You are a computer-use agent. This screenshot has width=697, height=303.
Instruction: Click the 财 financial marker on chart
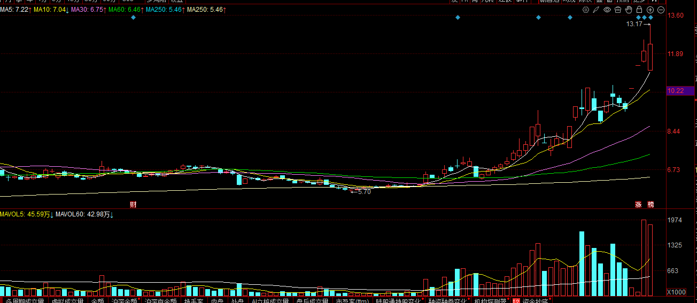(133, 204)
